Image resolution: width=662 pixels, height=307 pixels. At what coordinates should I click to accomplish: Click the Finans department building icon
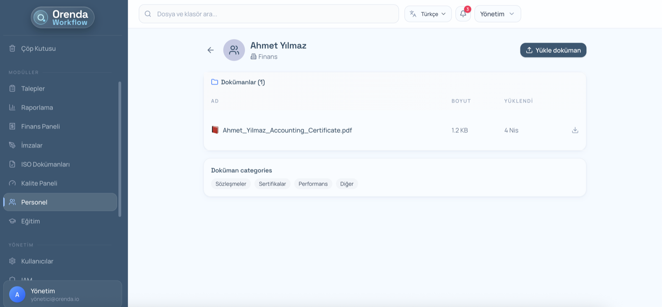(x=254, y=57)
